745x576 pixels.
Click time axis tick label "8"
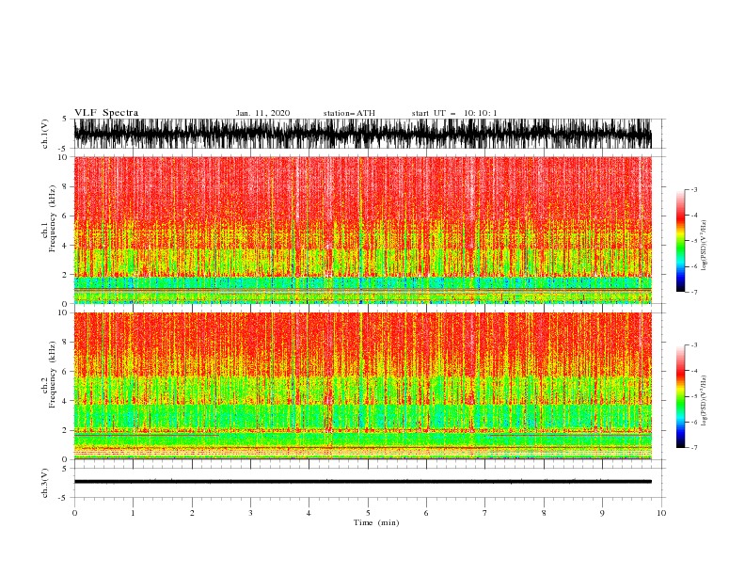544,513
